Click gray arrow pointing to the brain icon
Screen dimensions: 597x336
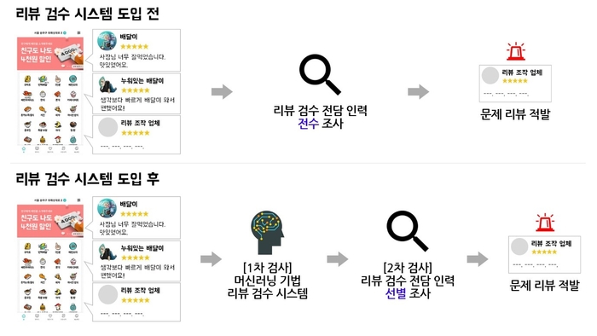coord(211,259)
